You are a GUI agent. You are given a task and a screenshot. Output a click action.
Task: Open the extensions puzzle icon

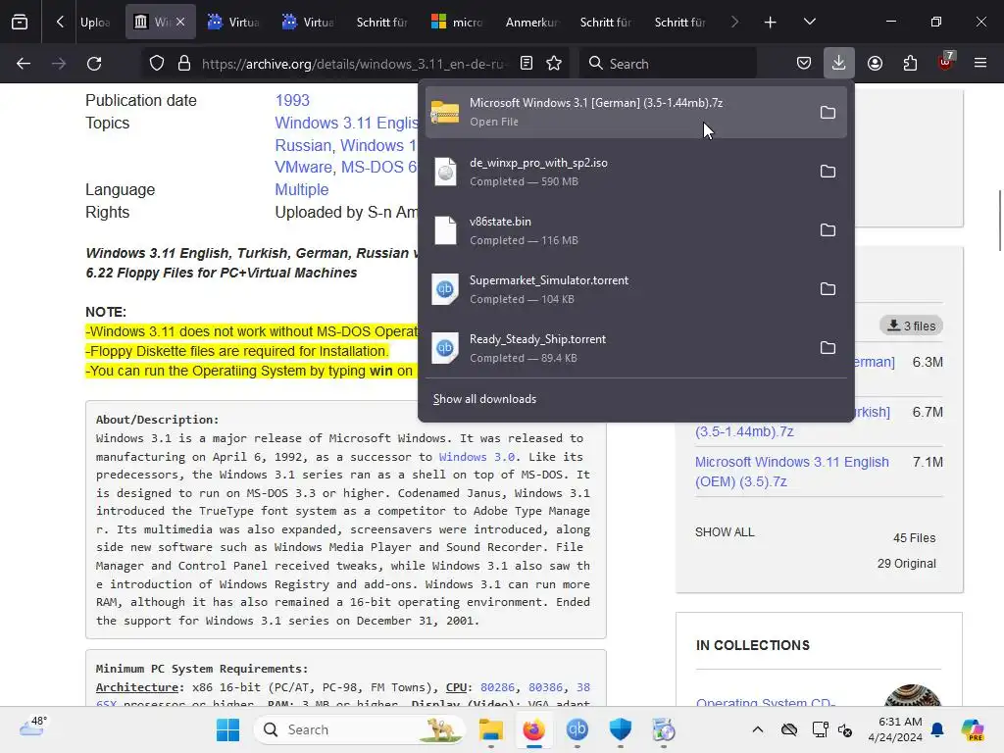(x=910, y=64)
